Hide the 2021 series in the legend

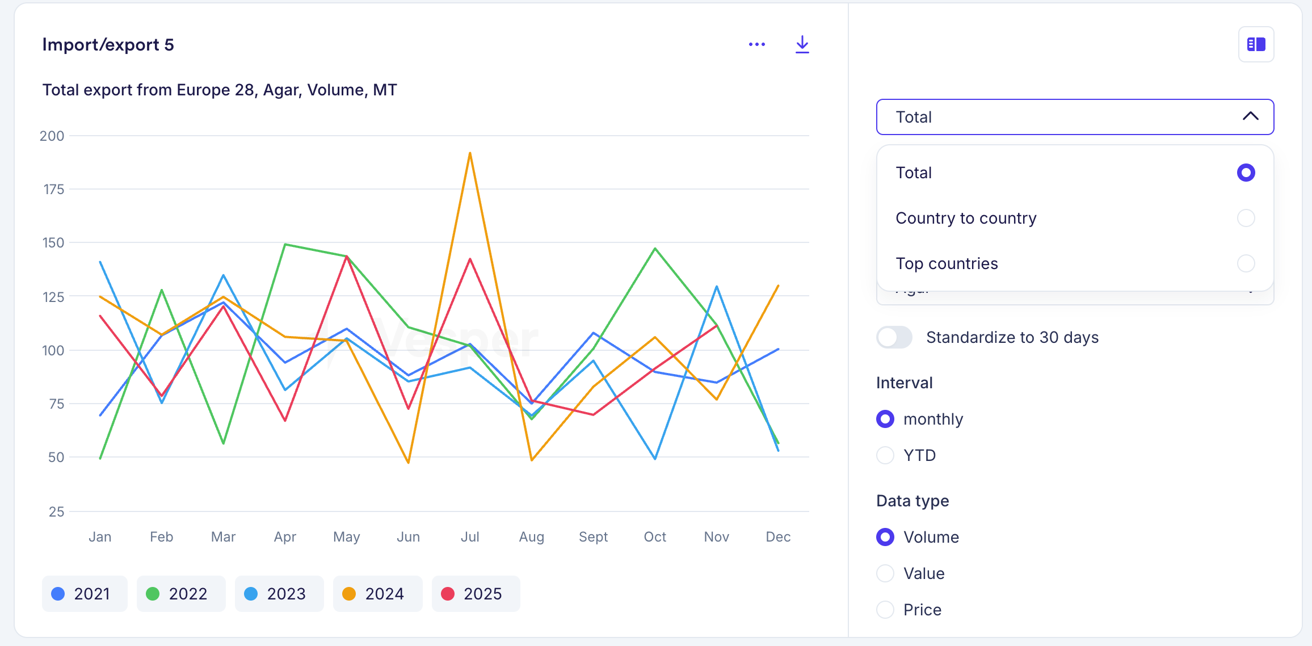[84, 593]
